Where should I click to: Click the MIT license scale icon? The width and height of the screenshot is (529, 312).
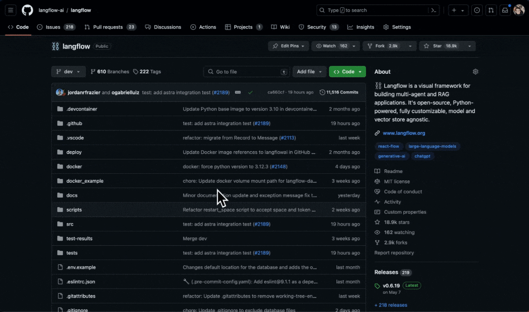pyautogui.click(x=377, y=182)
